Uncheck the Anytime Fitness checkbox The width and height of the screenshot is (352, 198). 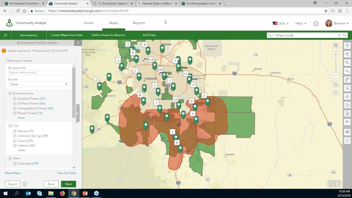tap(15, 98)
